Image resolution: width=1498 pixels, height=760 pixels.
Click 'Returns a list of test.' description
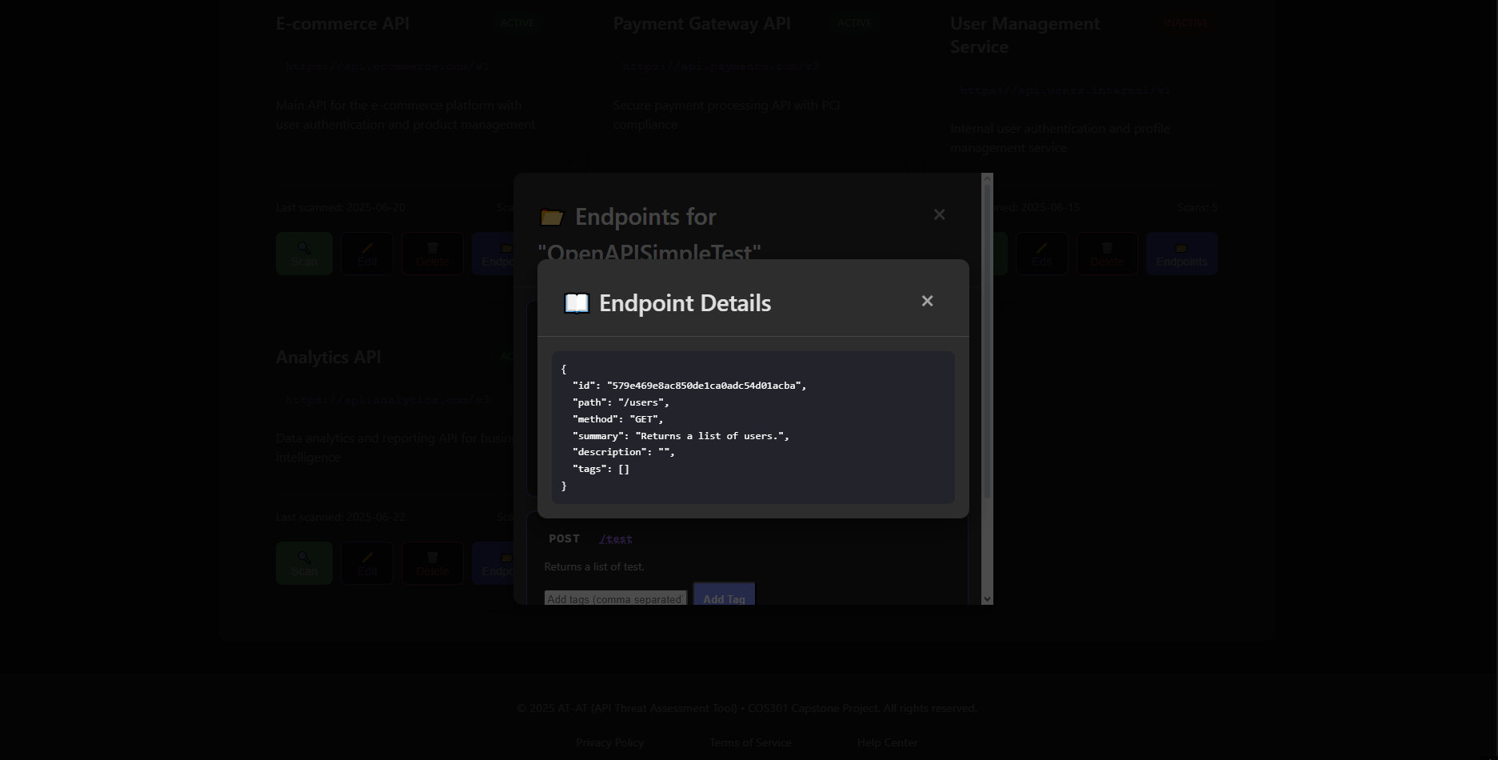point(594,566)
